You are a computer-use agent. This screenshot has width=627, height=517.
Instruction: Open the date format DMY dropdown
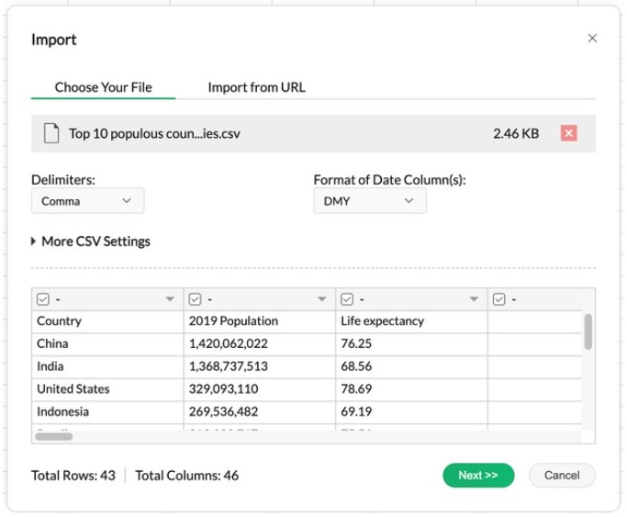coord(369,201)
